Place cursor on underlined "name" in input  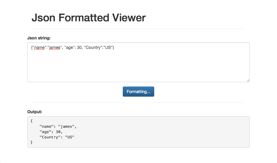click(x=39, y=48)
